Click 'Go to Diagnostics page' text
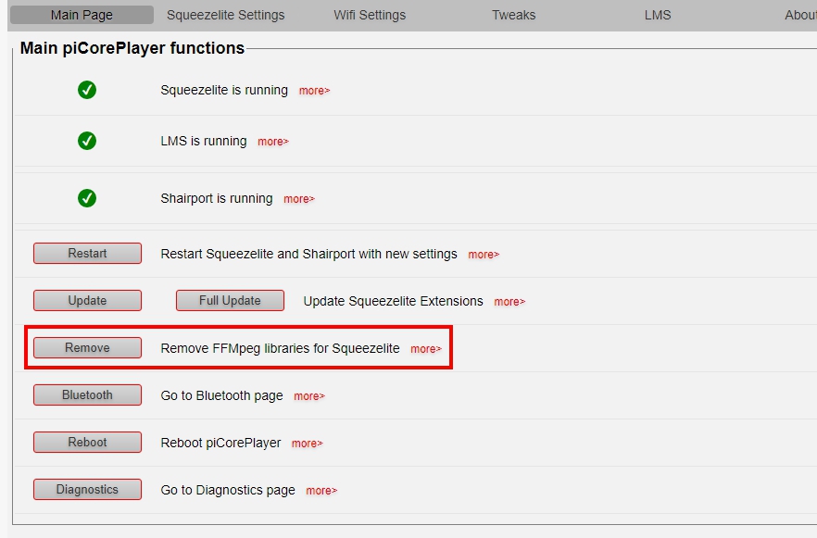This screenshot has height=538, width=817. click(x=228, y=490)
